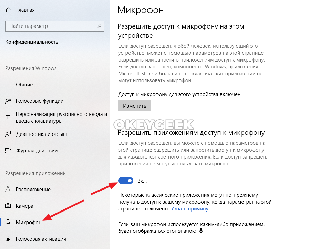Toggle off app microphone access switch
The height and width of the screenshot is (249, 309).
[x=126, y=181]
